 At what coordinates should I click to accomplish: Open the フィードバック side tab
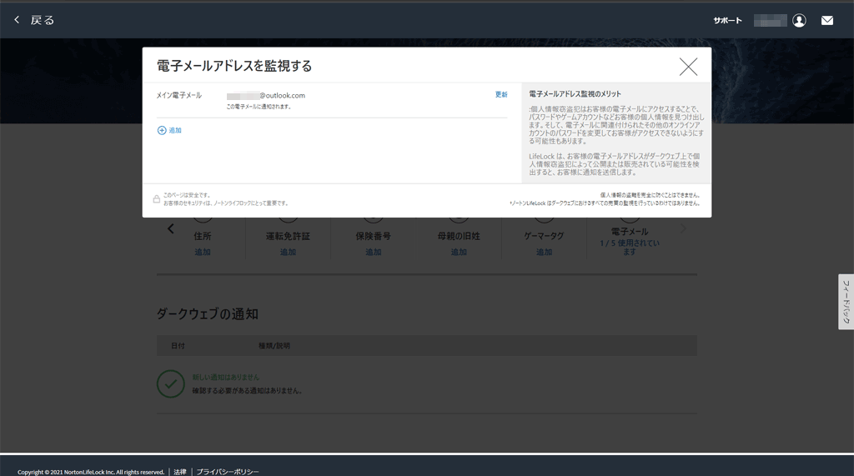[x=846, y=302]
